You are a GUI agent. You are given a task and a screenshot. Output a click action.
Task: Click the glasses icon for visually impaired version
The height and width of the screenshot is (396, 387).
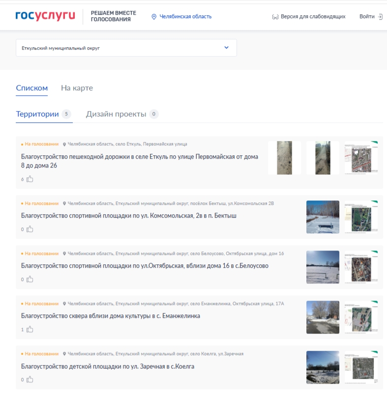[275, 17]
